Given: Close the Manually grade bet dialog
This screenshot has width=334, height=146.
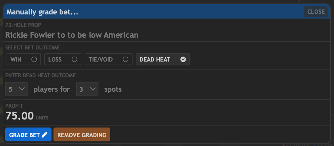Looking at the screenshot, I should click(316, 12).
